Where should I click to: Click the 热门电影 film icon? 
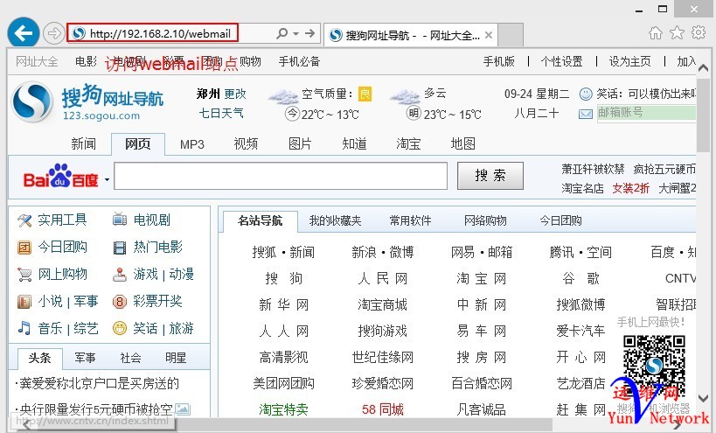pyautogui.click(x=120, y=248)
